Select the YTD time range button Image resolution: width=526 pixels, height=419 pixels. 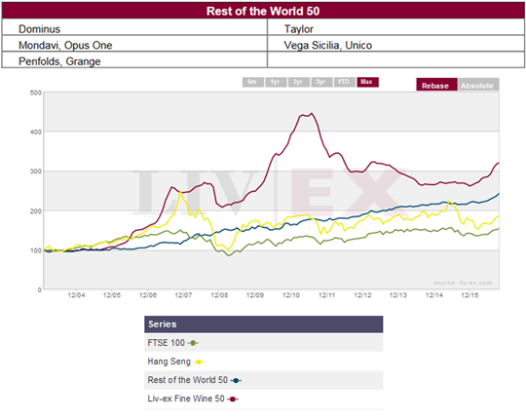345,82
